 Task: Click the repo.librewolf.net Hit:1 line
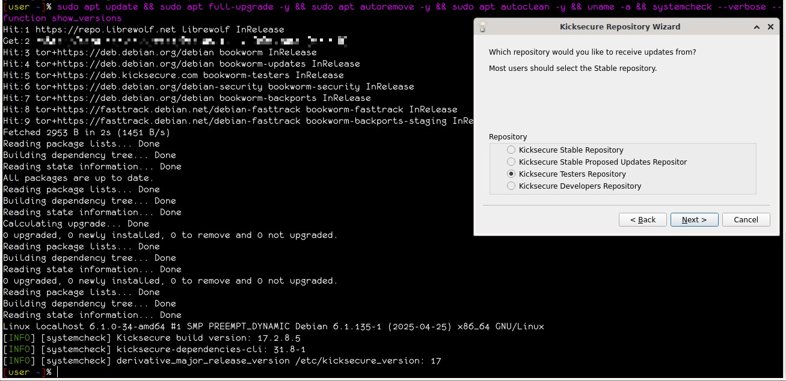click(144, 29)
